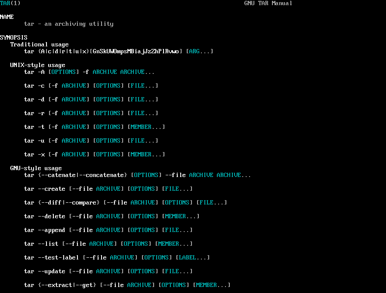Screen dimensions: 386x293
Task: Click the {--diff|--compare} option text
Action: click(69, 203)
